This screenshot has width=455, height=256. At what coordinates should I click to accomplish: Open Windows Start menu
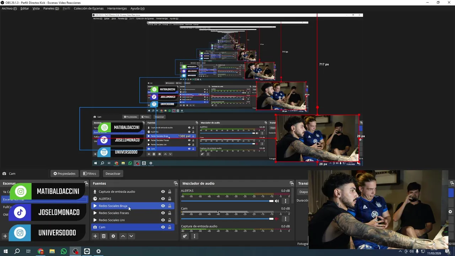(x=5, y=251)
